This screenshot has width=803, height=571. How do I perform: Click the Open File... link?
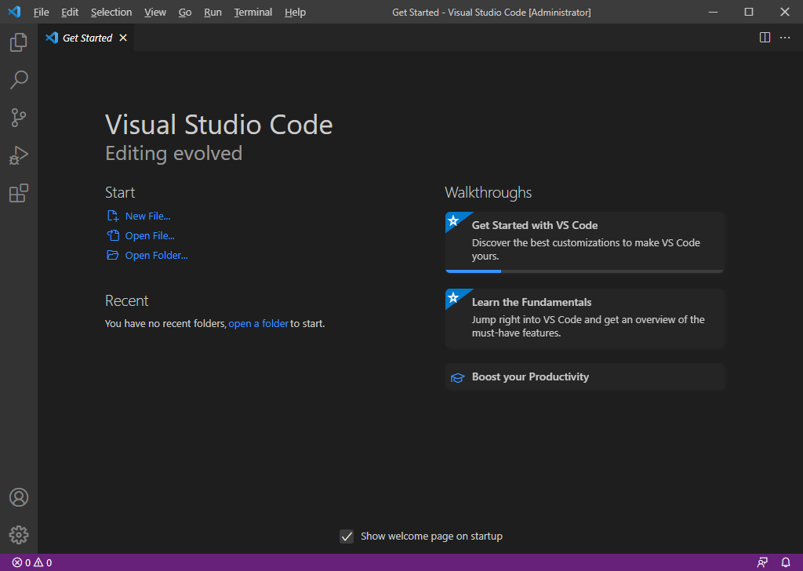(150, 235)
